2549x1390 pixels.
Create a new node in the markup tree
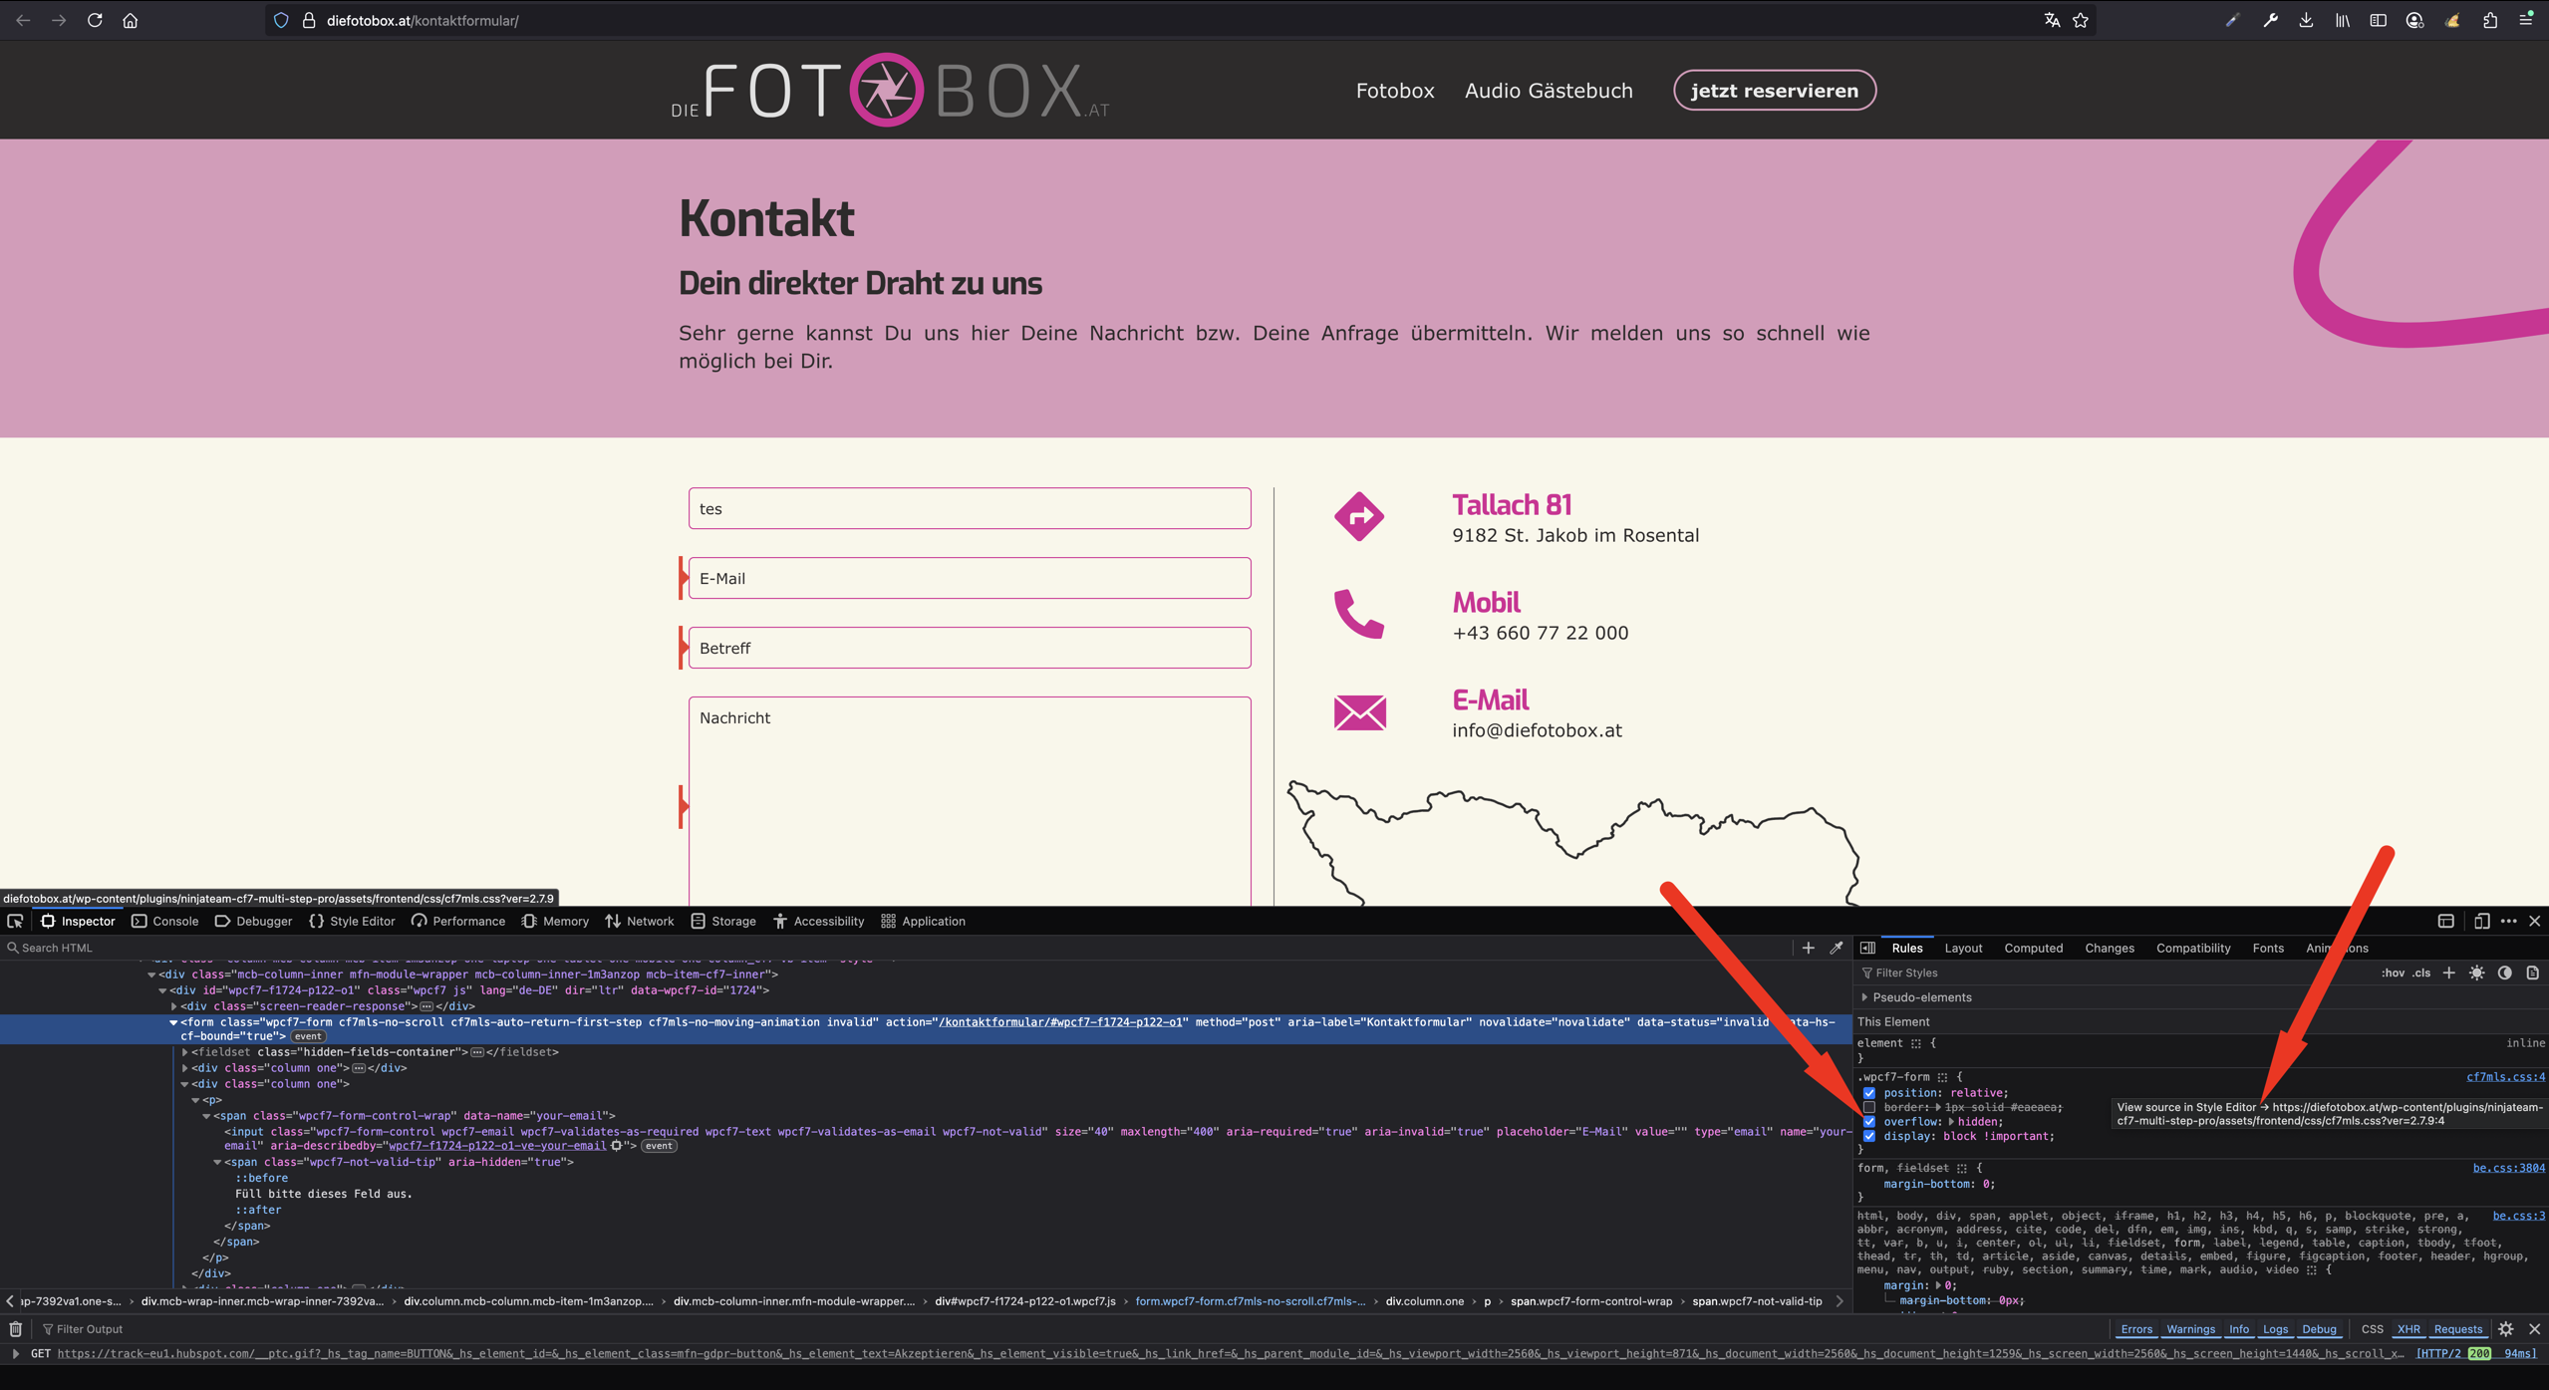coord(1808,948)
